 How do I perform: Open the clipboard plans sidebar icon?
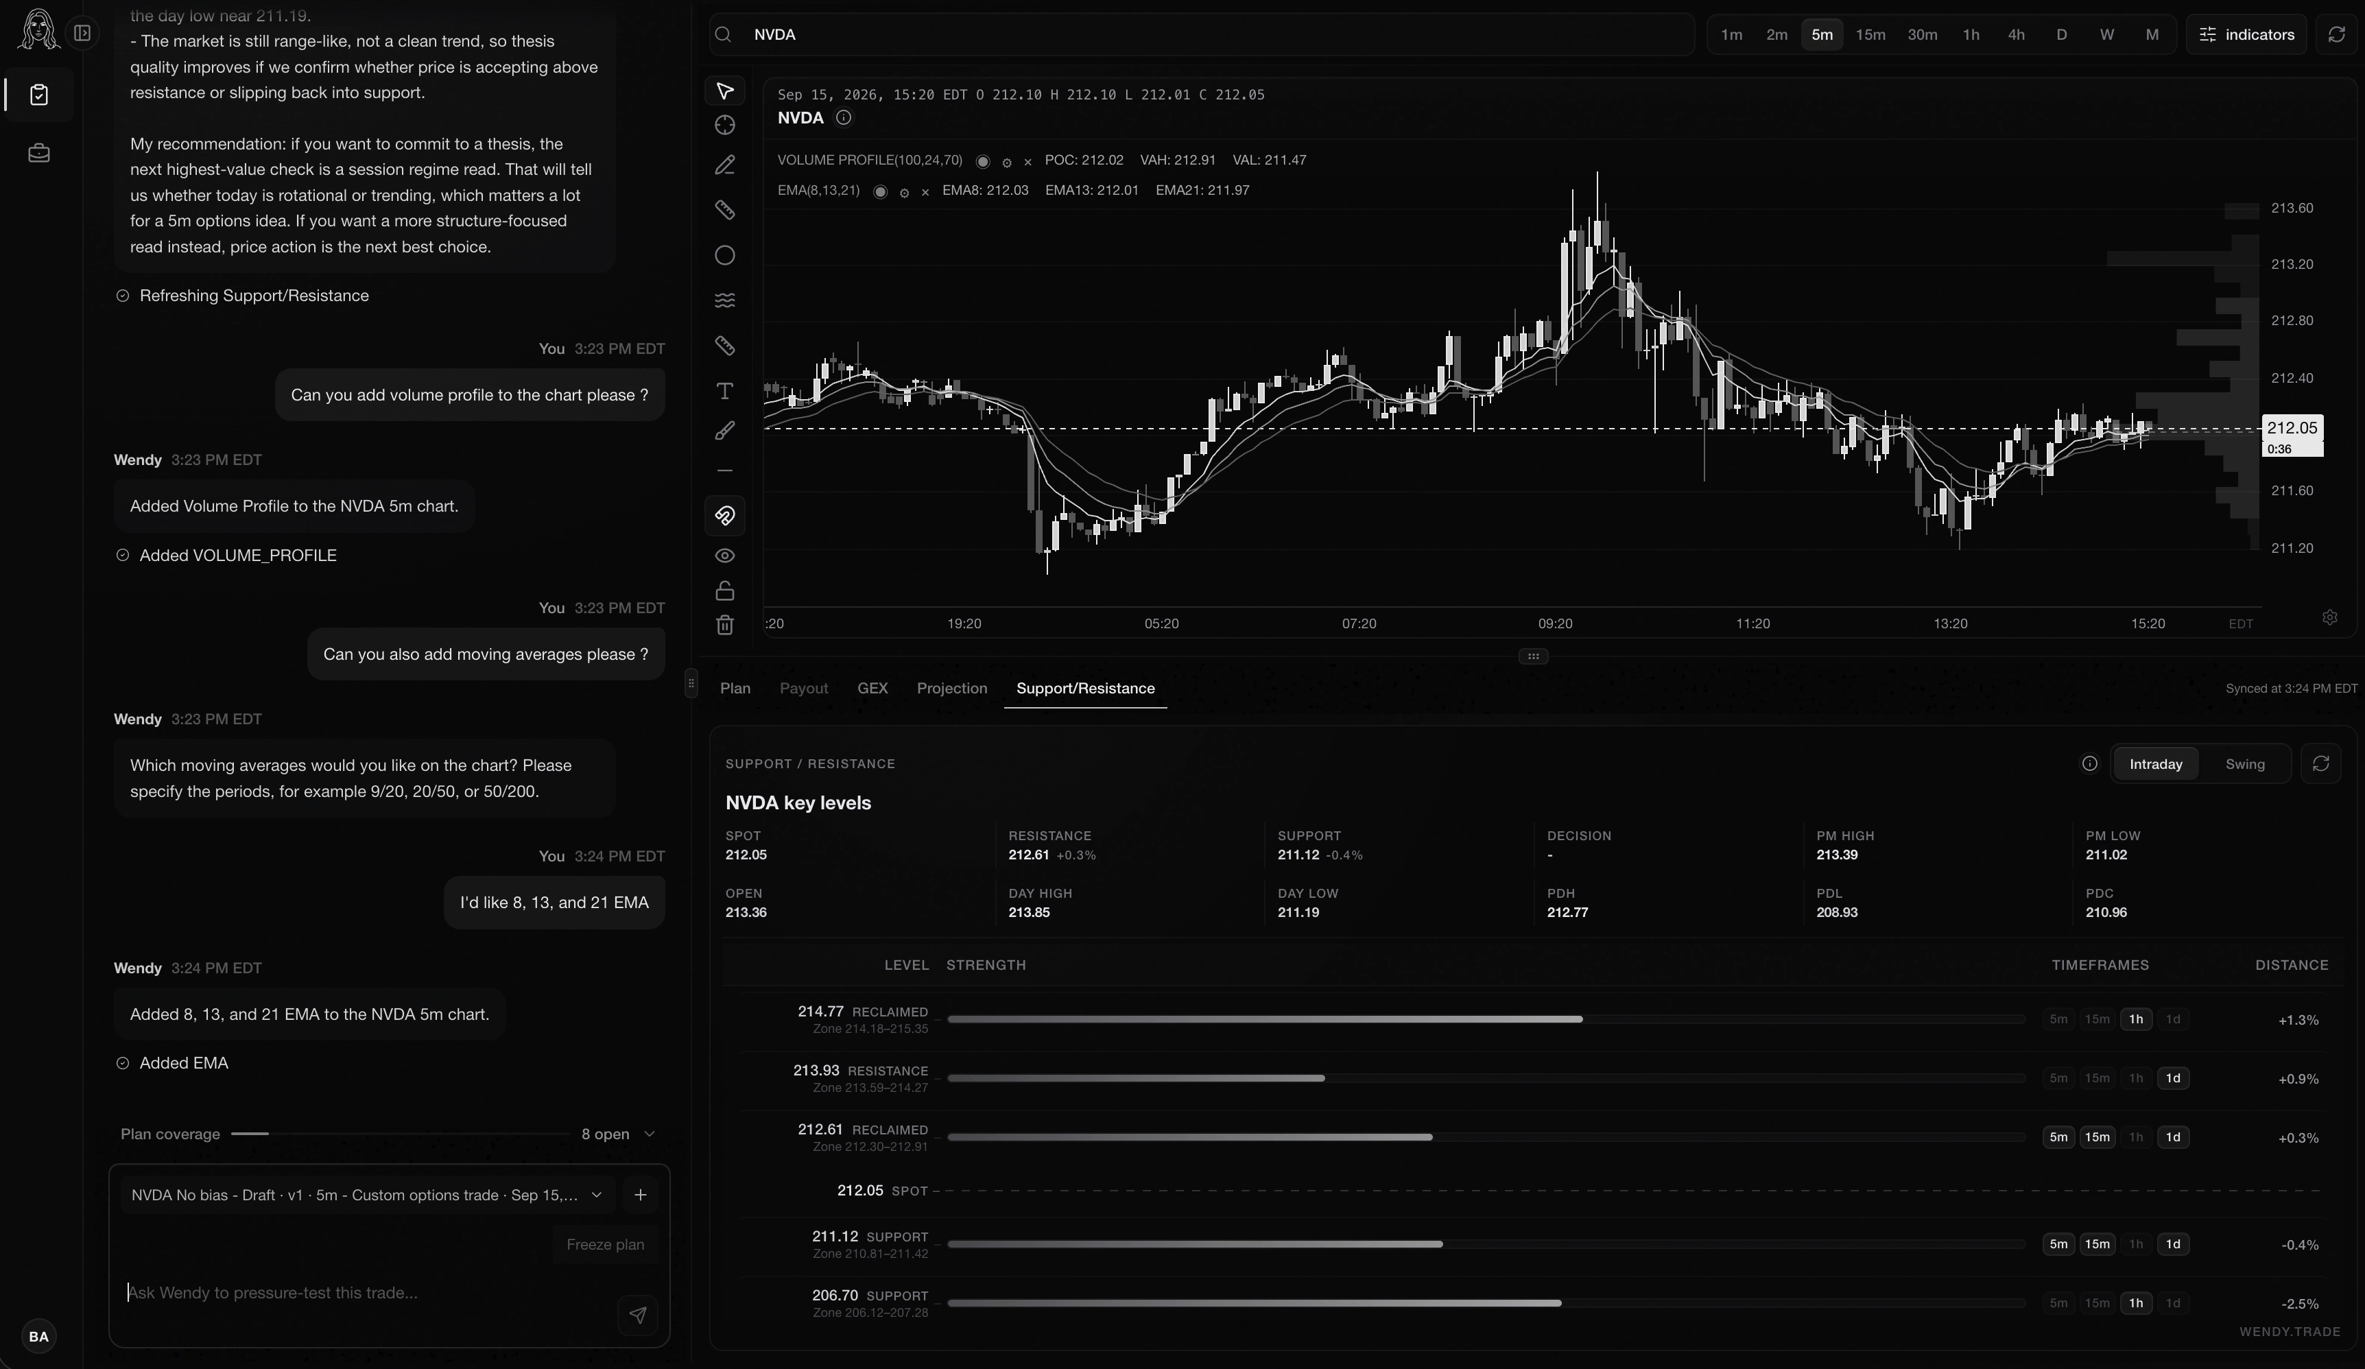click(38, 95)
